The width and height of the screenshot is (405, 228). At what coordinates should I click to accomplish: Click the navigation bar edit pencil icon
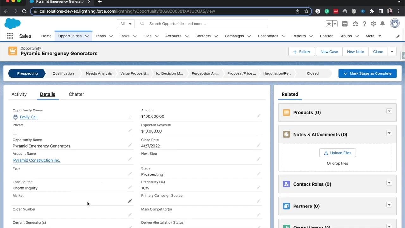point(398,36)
